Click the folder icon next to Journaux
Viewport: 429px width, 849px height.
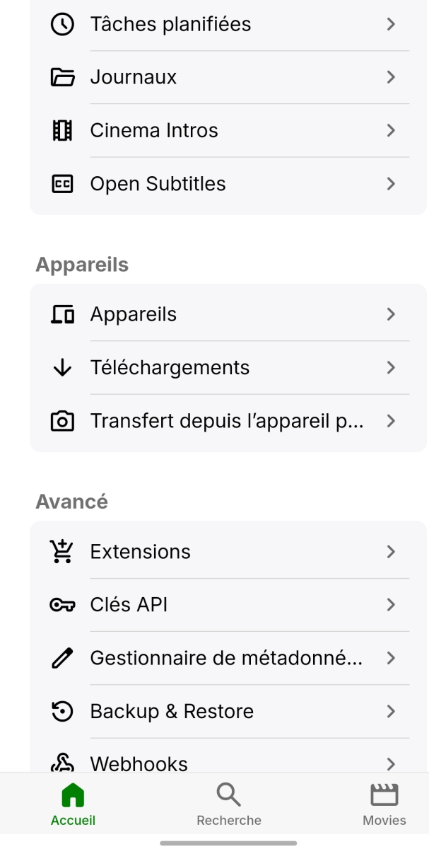63,77
